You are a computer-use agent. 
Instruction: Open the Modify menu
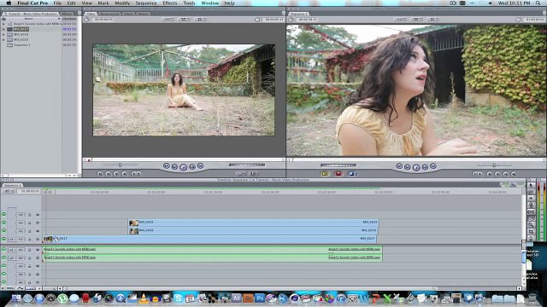[122, 3]
